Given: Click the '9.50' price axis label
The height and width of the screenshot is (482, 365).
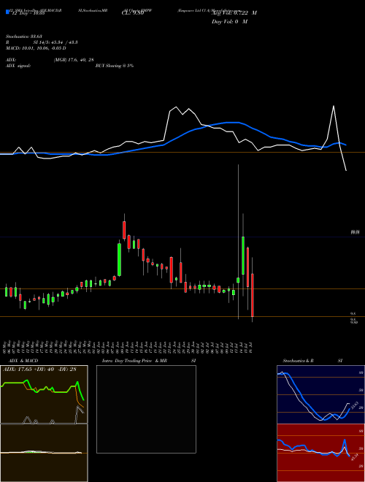Looking at the screenshot, I should point(354,323).
